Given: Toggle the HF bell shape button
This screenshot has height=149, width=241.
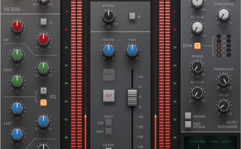Looking at the screenshot, I should click(x=44, y=22).
